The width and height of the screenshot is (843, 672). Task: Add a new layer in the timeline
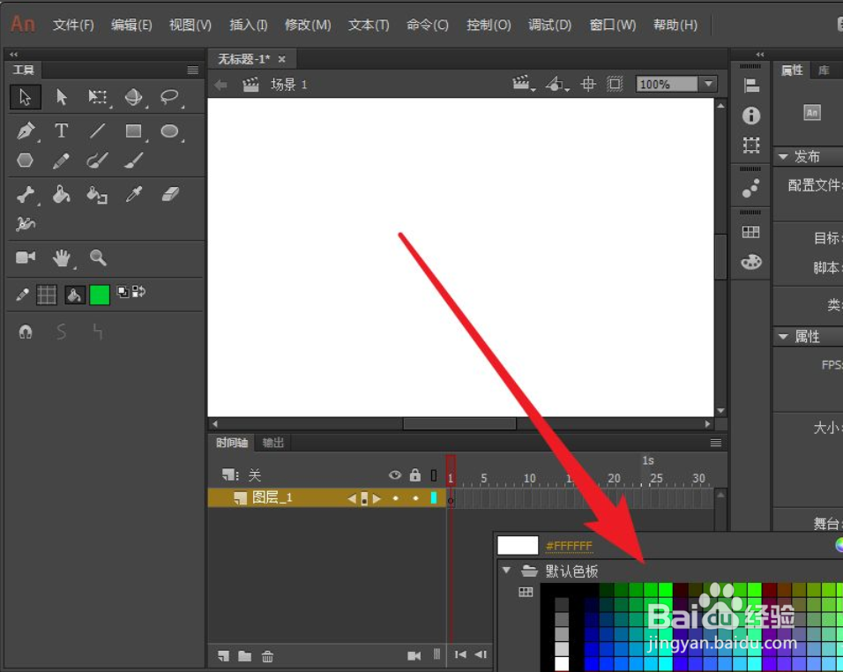[x=222, y=656]
